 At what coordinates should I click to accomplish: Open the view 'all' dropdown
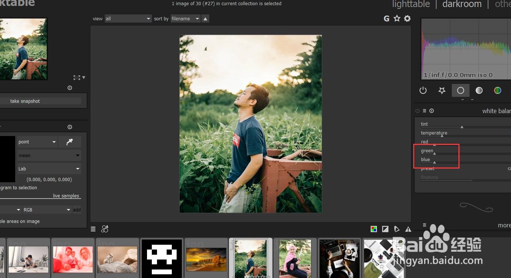click(128, 18)
